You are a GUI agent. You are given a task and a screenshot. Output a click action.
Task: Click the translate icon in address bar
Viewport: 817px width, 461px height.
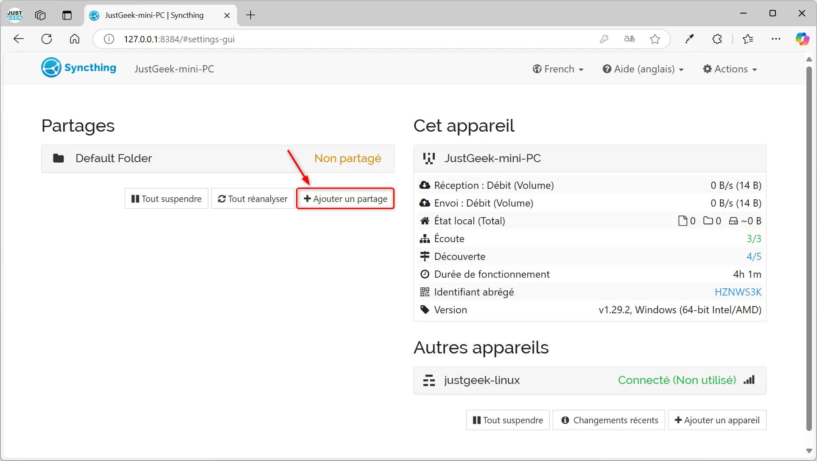pyautogui.click(x=630, y=39)
